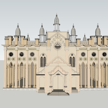The image size is (108, 108).
Task: Select the dome tower just left of central gable
Action: point(42,33)
